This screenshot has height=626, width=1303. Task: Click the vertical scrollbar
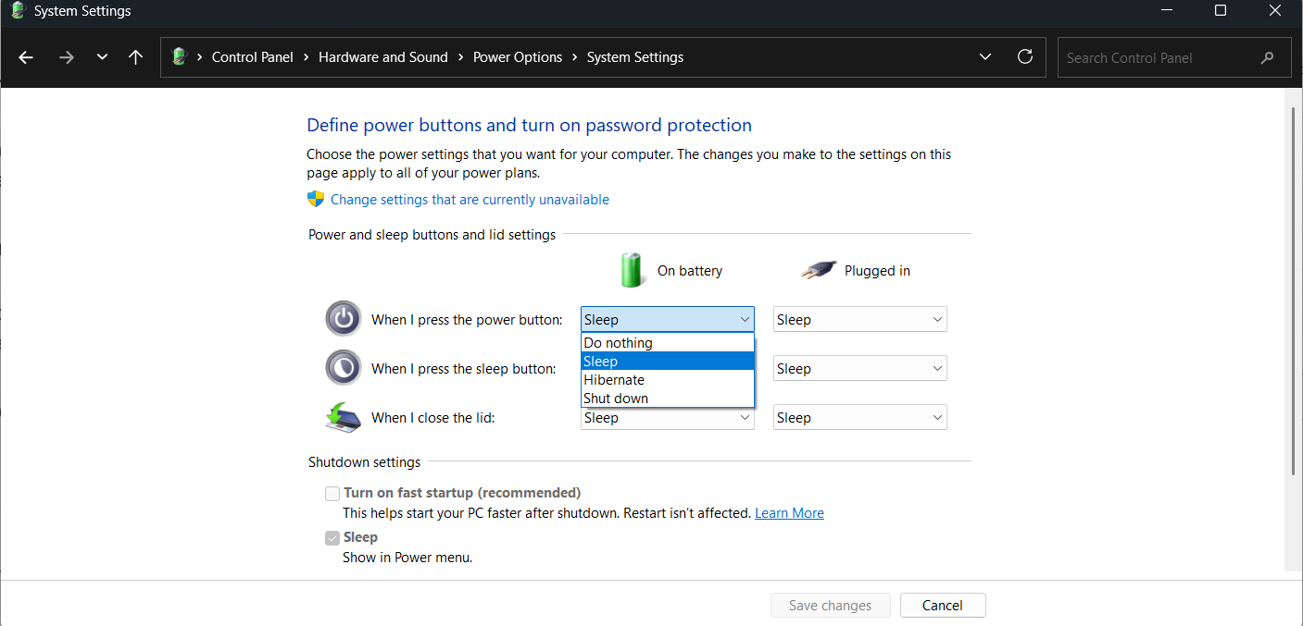(x=1294, y=291)
